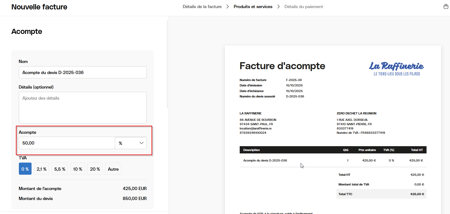Go to Détails de la facture step
The image size is (450, 214).
point(202,6)
